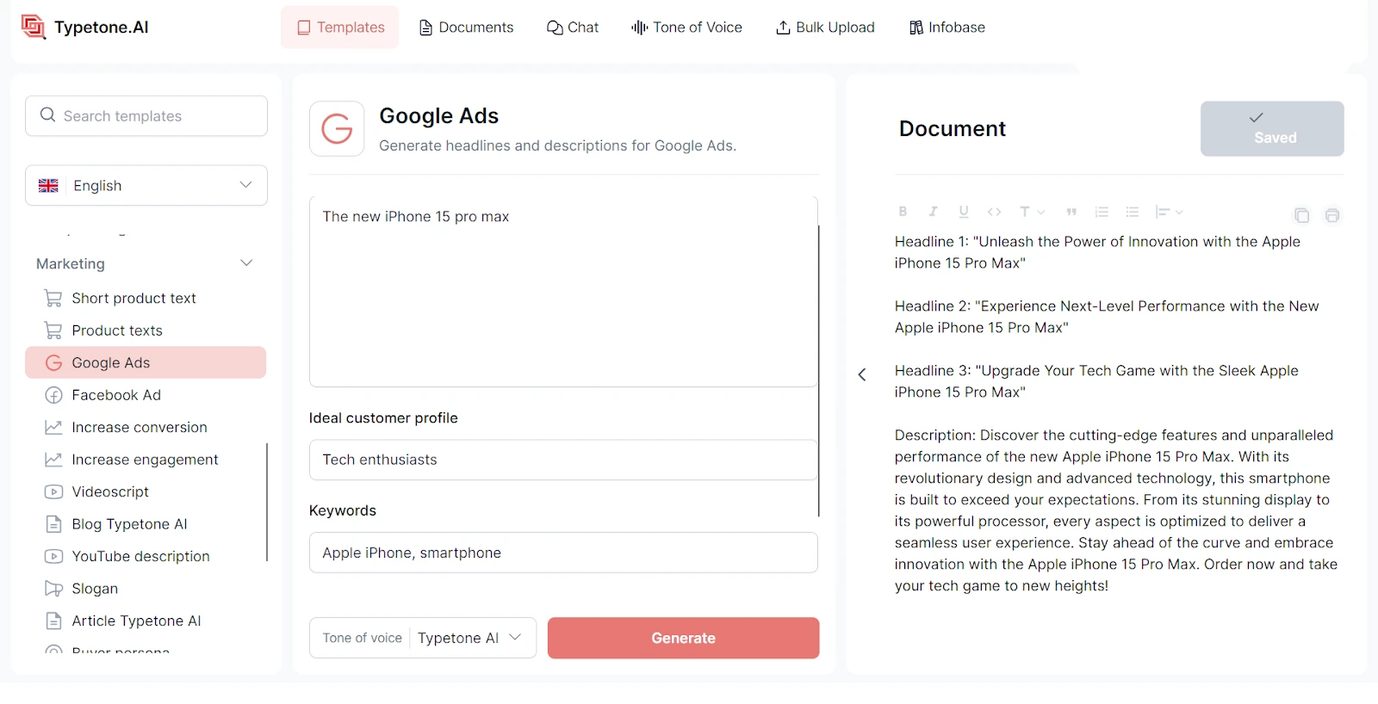Click the Headline 2 text in document
Screen dimensions: 1378x704
pos(1107,317)
